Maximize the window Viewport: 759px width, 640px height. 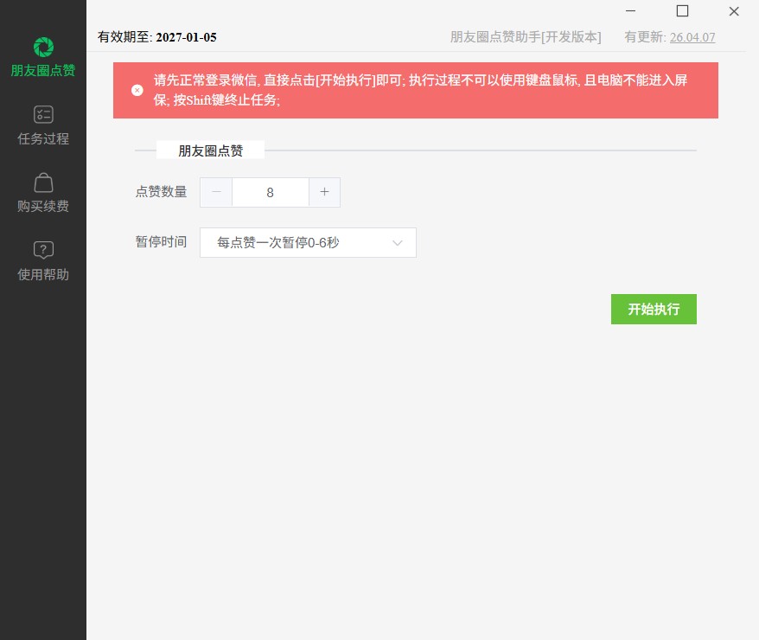coord(682,10)
